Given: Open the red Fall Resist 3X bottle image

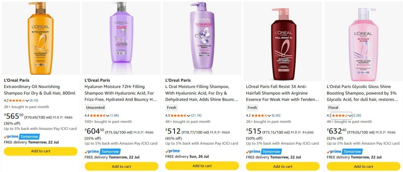Looking at the screenshot, I should 283,45.
